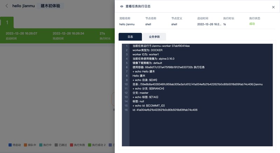This screenshot has width=280, height=153.
Task: Click the truncated start time 2022-12-26 value
Action: [209, 24]
